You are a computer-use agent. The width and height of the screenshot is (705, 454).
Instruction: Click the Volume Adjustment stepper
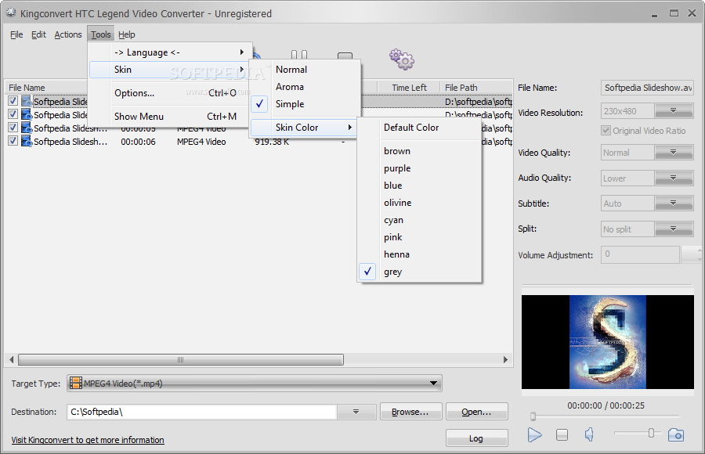(691, 254)
